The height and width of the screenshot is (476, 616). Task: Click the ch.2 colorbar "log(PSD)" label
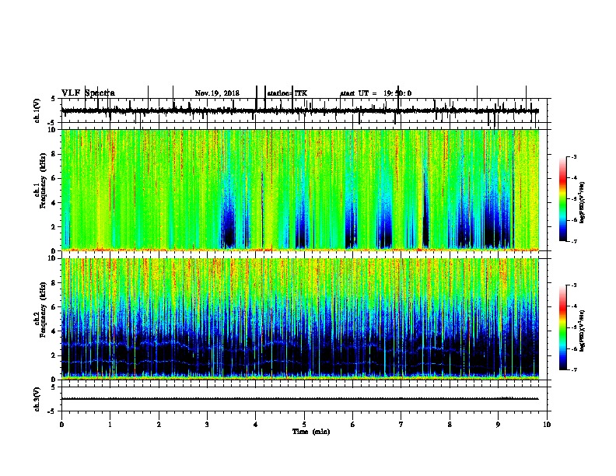tap(583, 331)
